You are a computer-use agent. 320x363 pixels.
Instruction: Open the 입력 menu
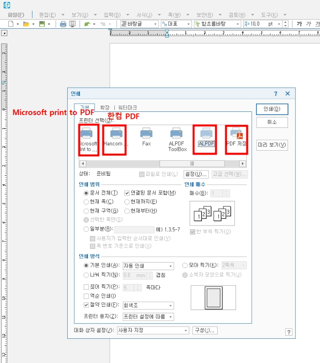[x=112, y=15]
